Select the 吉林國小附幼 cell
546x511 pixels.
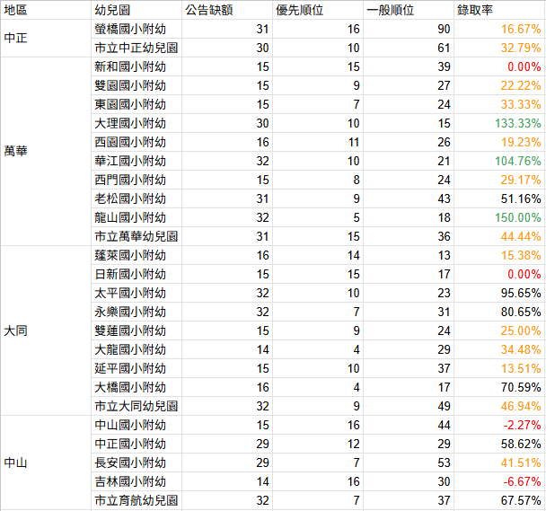pos(136,481)
